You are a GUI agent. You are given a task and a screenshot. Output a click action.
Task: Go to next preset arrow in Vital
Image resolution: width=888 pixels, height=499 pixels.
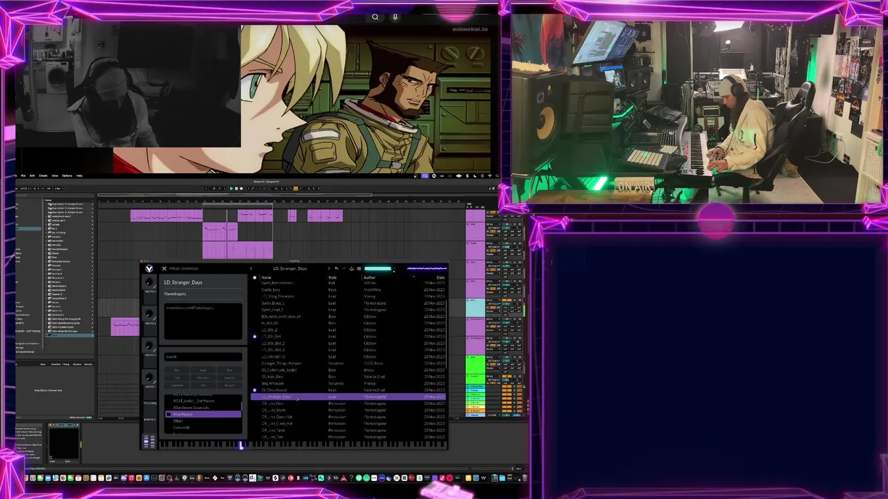point(329,269)
